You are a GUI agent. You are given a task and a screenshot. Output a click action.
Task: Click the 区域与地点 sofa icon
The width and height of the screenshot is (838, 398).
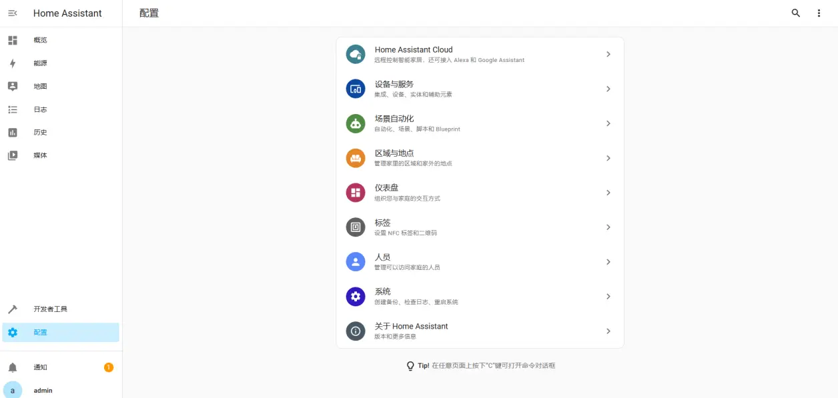point(356,158)
